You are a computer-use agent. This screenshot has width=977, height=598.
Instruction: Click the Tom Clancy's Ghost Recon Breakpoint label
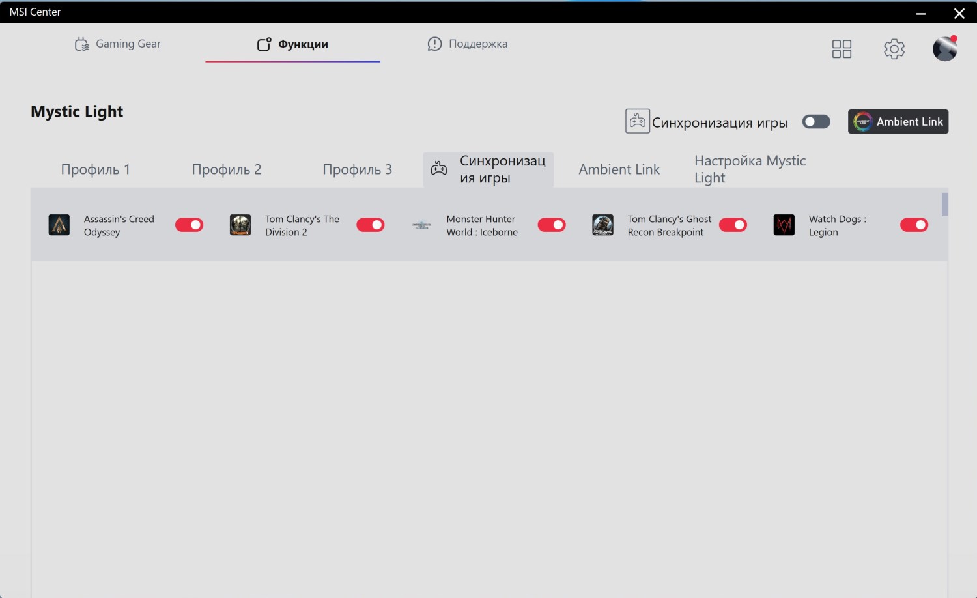[670, 225]
